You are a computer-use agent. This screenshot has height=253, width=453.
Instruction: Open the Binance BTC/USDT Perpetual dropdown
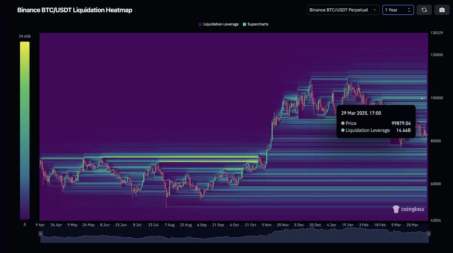[x=343, y=10]
